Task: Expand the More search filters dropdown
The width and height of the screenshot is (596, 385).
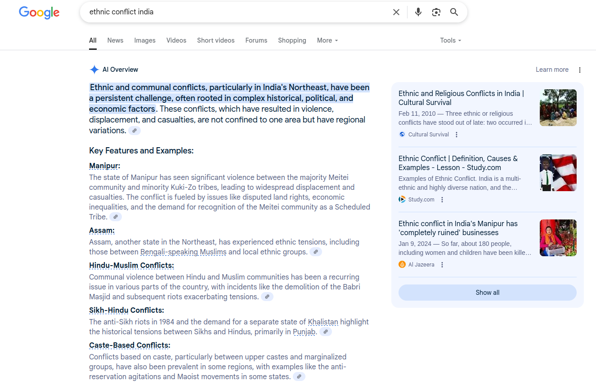Action: (x=327, y=40)
